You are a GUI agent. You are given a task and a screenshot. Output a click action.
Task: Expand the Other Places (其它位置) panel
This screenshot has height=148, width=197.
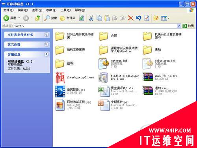[x=46, y=45]
